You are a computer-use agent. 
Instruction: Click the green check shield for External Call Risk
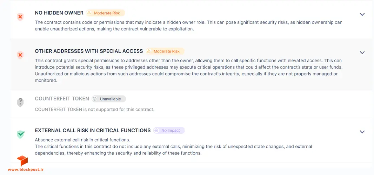point(20,134)
